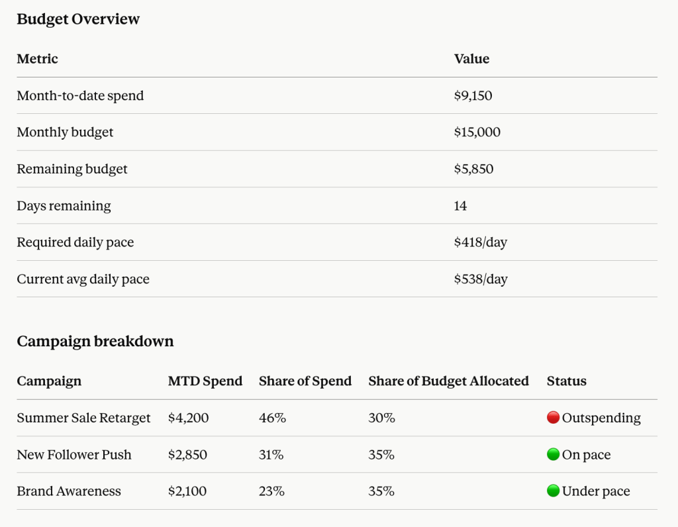Select the Month-to-date spend row label

80,95
